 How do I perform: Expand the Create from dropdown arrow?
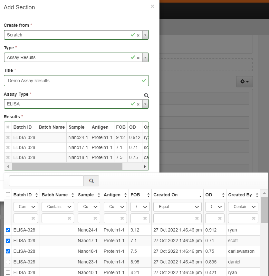[145, 35]
